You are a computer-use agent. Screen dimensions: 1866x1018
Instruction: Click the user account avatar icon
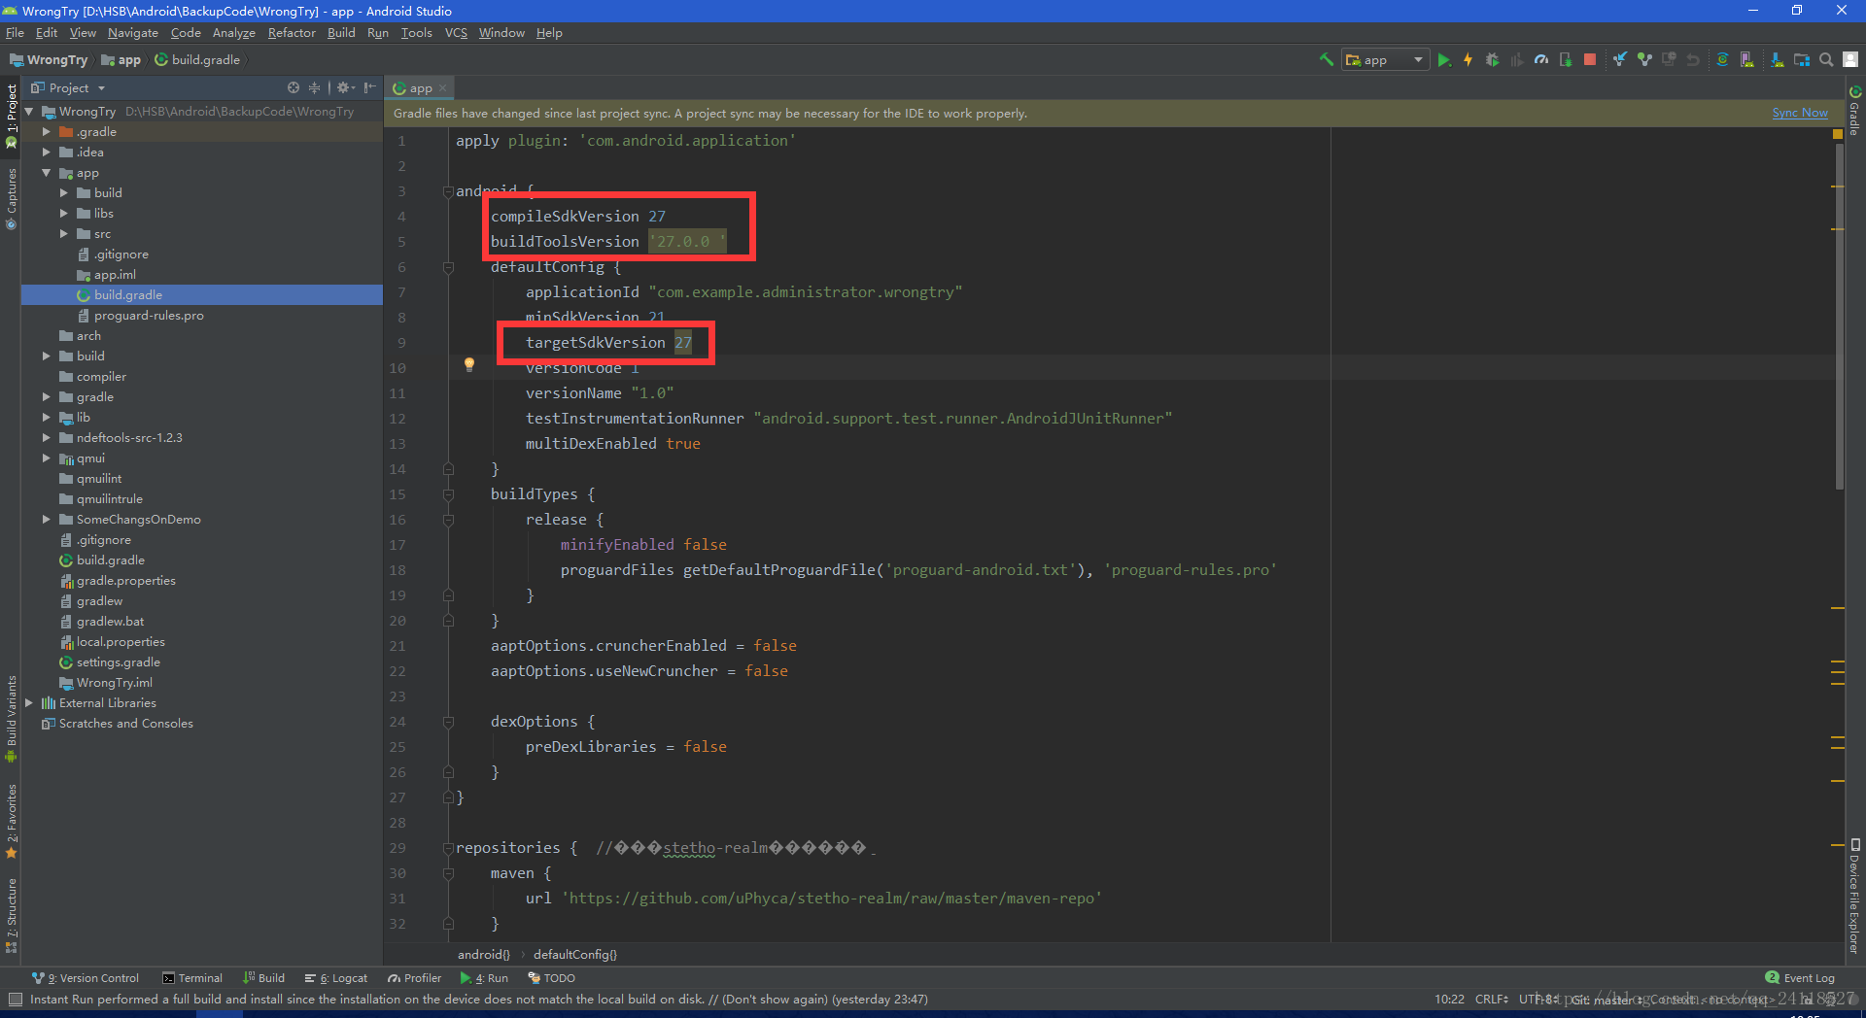[1850, 59]
